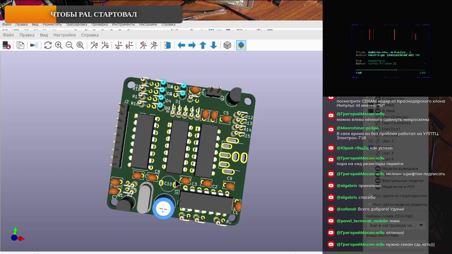Open the 3D viewer Вид menu
The height and width of the screenshot is (254, 452).
pos(44,35)
